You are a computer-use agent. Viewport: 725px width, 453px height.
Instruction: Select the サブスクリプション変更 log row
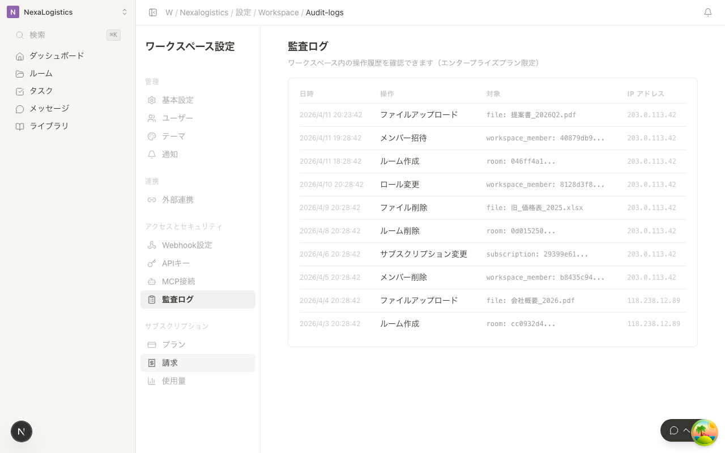[x=493, y=254]
